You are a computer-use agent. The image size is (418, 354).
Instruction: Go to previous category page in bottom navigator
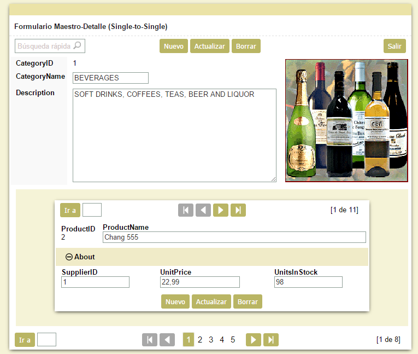167,340
